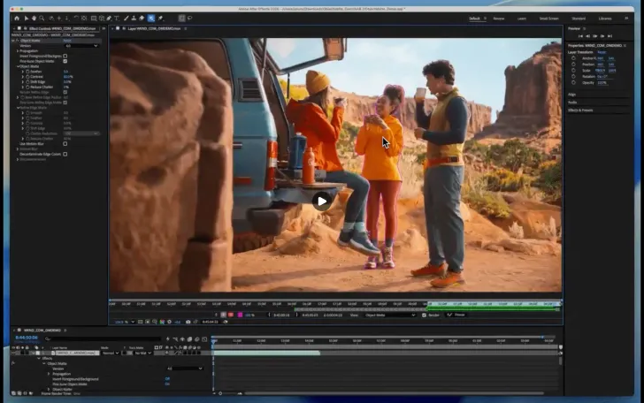Viewport: 644px width, 403px height.
Task: Switch to the Libraries workspace
Action: [x=605, y=19]
